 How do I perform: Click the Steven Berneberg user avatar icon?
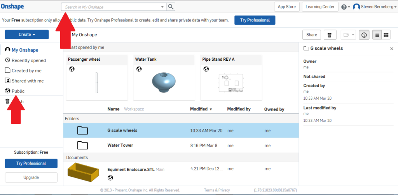[x=356, y=7]
